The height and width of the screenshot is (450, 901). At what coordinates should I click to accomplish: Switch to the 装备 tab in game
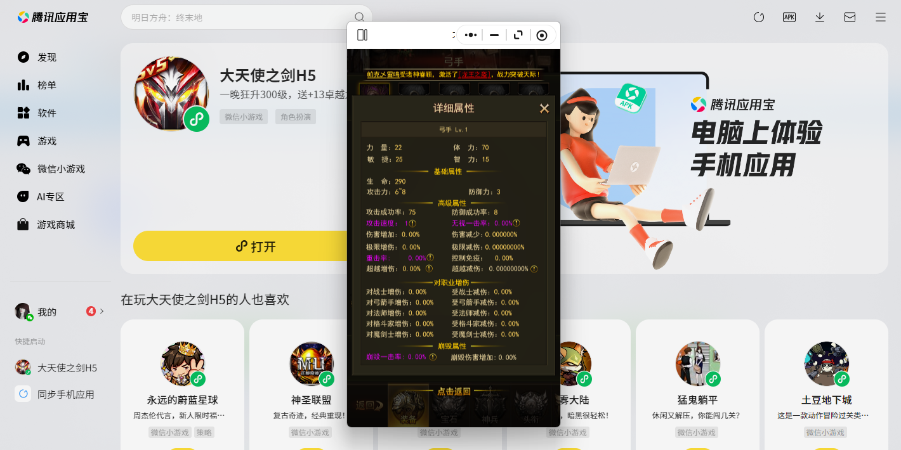(x=408, y=404)
